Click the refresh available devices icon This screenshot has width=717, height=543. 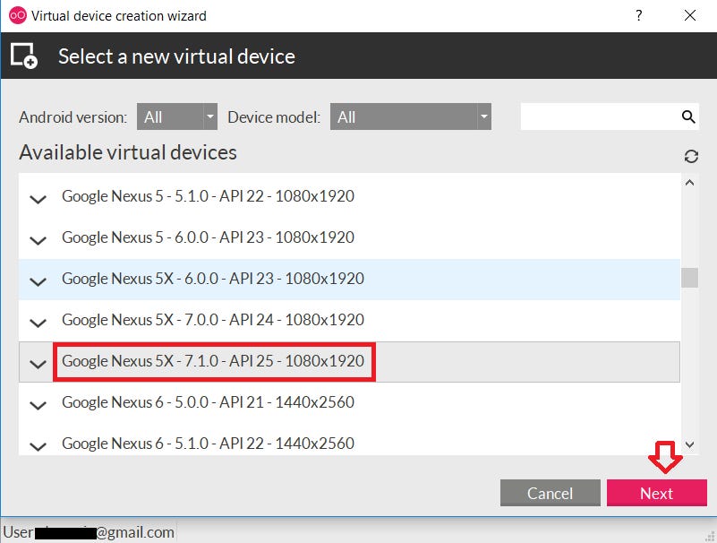coord(690,157)
